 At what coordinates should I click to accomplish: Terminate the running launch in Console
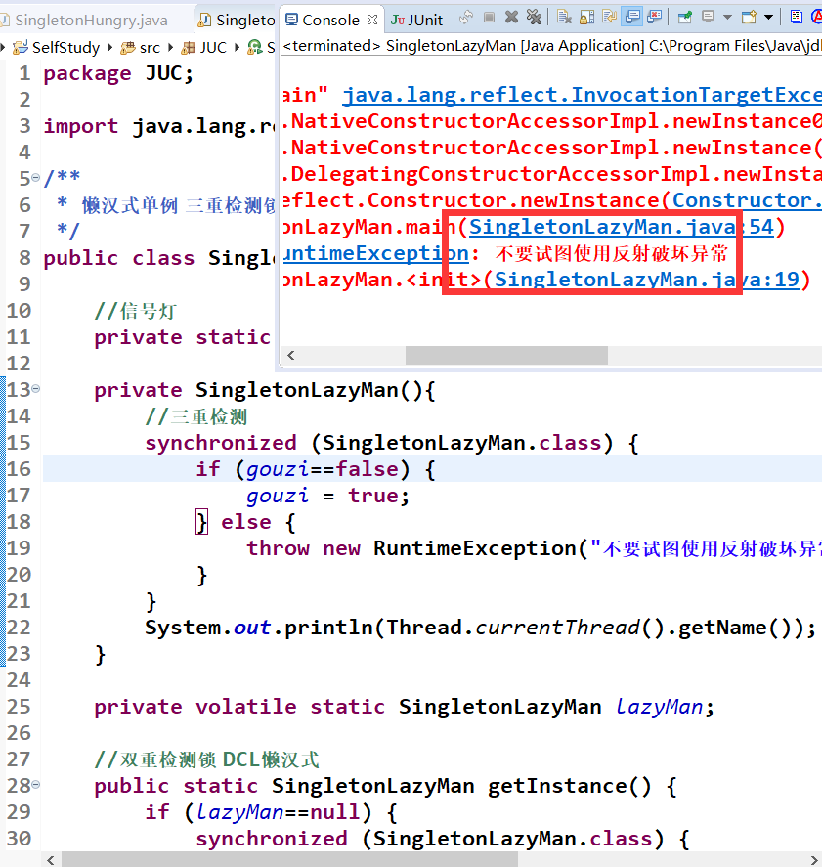[490, 18]
